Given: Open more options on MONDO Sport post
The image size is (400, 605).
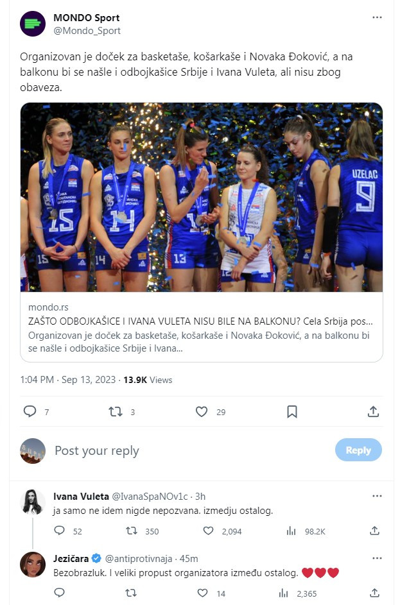Looking at the screenshot, I should 377,17.
